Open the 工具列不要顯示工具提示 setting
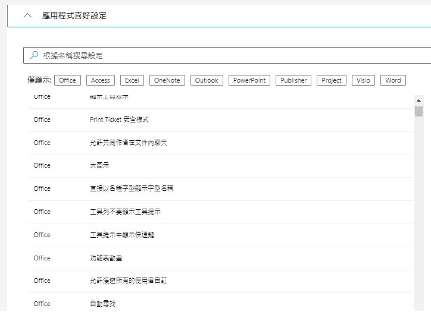Image resolution: width=431 pixels, height=318 pixels. pos(125,212)
